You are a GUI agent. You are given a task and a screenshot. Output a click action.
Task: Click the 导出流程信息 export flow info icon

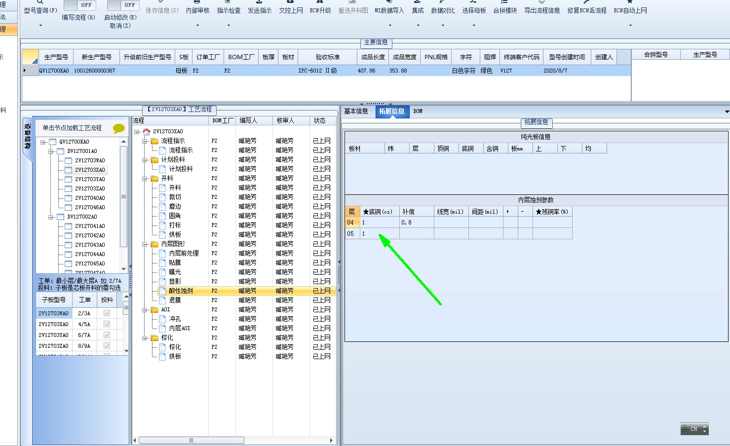542,2
